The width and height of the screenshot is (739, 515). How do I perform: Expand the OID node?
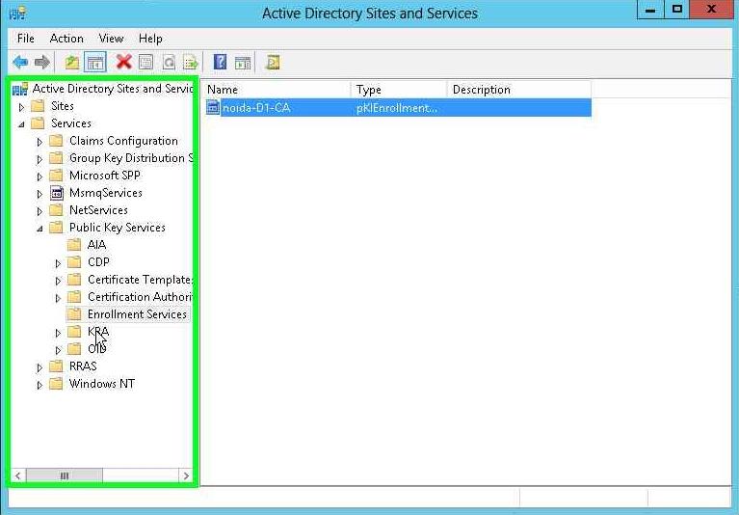point(58,350)
